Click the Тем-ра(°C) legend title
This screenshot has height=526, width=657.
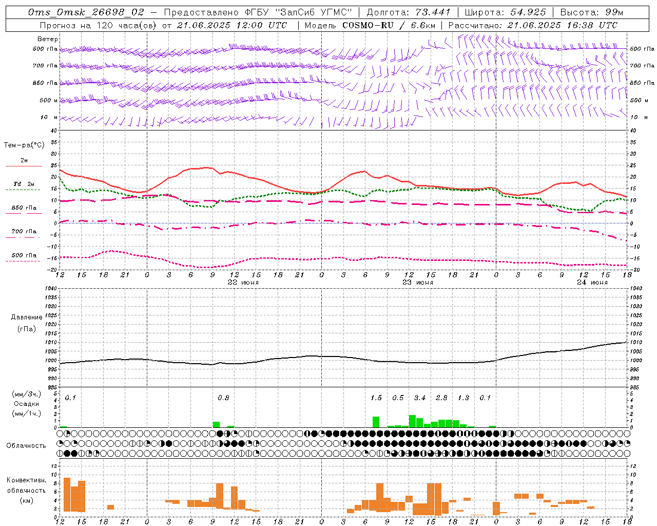(x=24, y=145)
